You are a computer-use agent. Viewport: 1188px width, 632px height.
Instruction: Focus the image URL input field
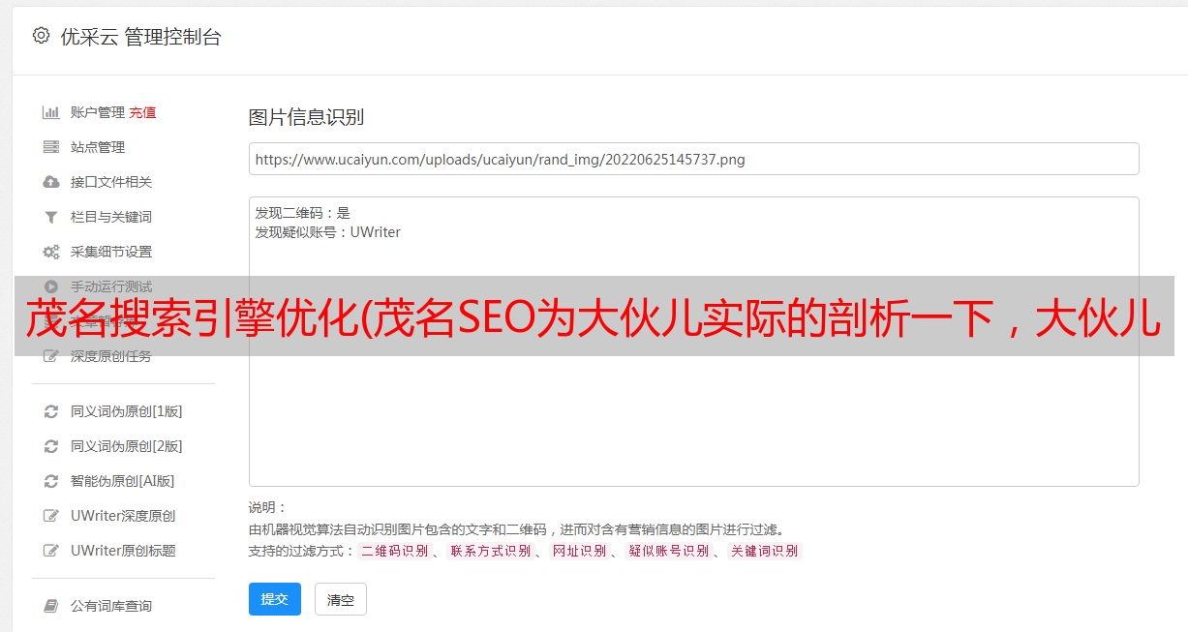tap(693, 159)
